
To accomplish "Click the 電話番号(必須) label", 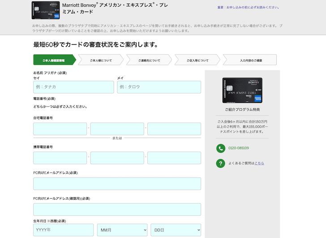I will point(44,99).
